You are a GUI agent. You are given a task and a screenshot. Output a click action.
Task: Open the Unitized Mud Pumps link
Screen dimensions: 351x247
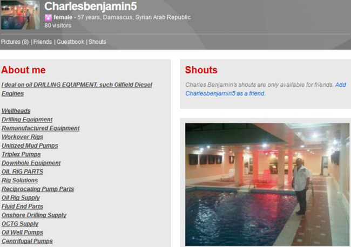(x=30, y=146)
